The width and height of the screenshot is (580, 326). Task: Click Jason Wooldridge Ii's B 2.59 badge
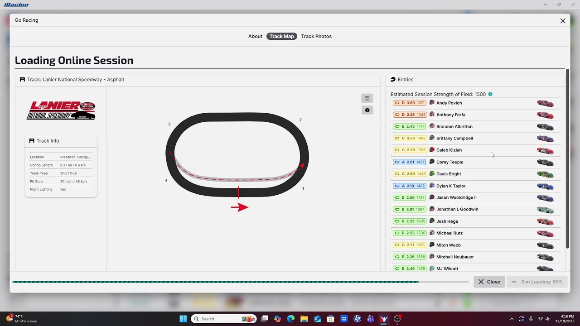tap(410, 197)
